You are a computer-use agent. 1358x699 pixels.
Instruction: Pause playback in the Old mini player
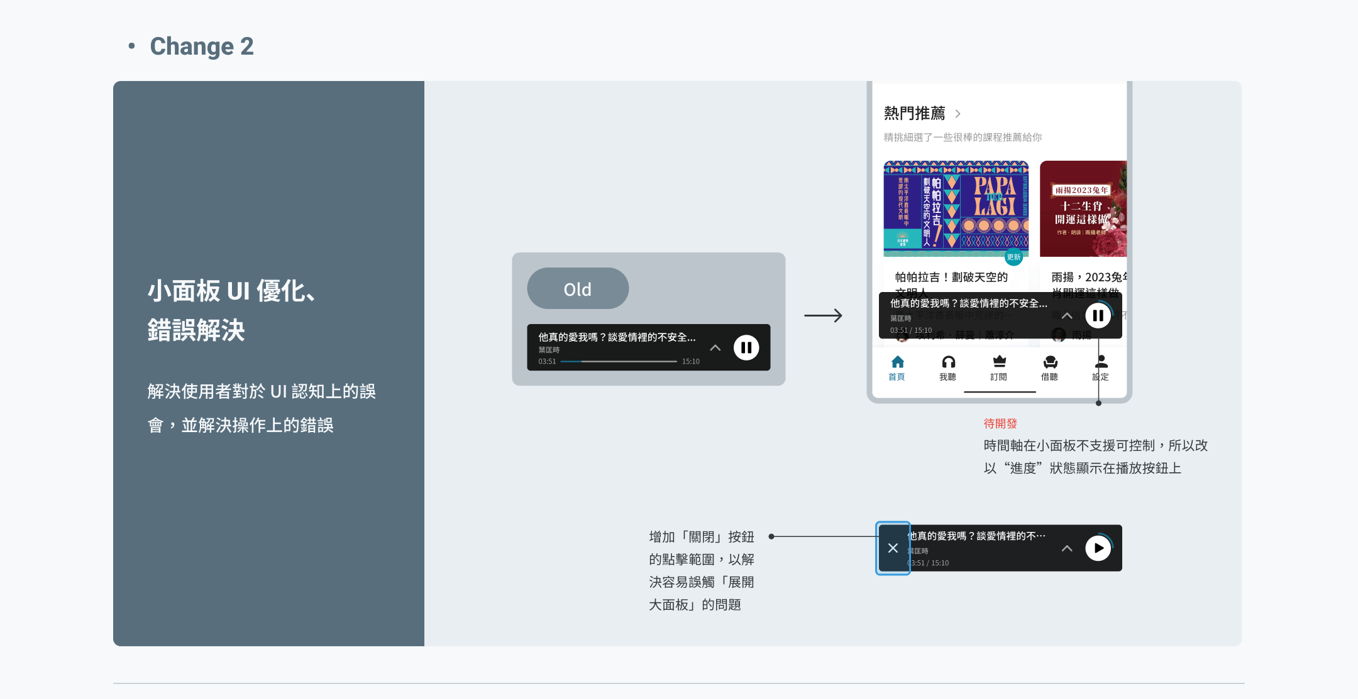pyautogui.click(x=746, y=347)
